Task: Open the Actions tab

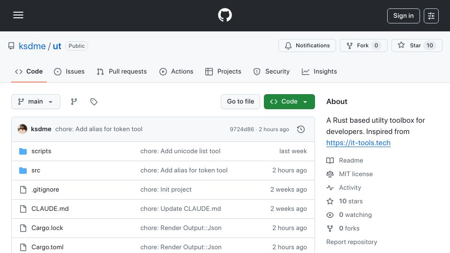Action: click(x=176, y=71)
